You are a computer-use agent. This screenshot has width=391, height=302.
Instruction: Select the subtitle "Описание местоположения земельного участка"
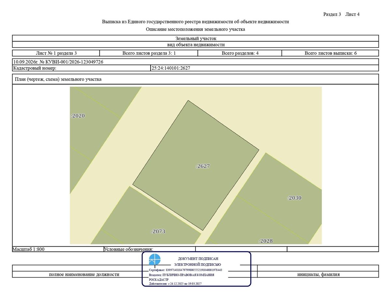[195, 29]
